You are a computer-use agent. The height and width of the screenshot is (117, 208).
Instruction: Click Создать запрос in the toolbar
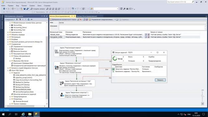tap(38, 9)
